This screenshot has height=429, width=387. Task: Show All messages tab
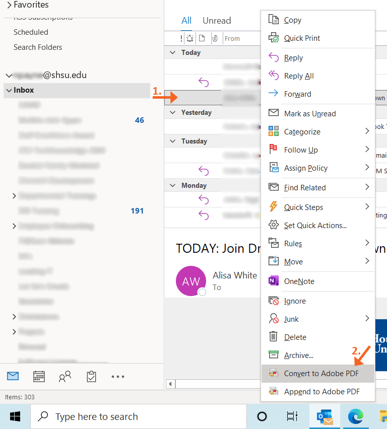tap(186, 21)
